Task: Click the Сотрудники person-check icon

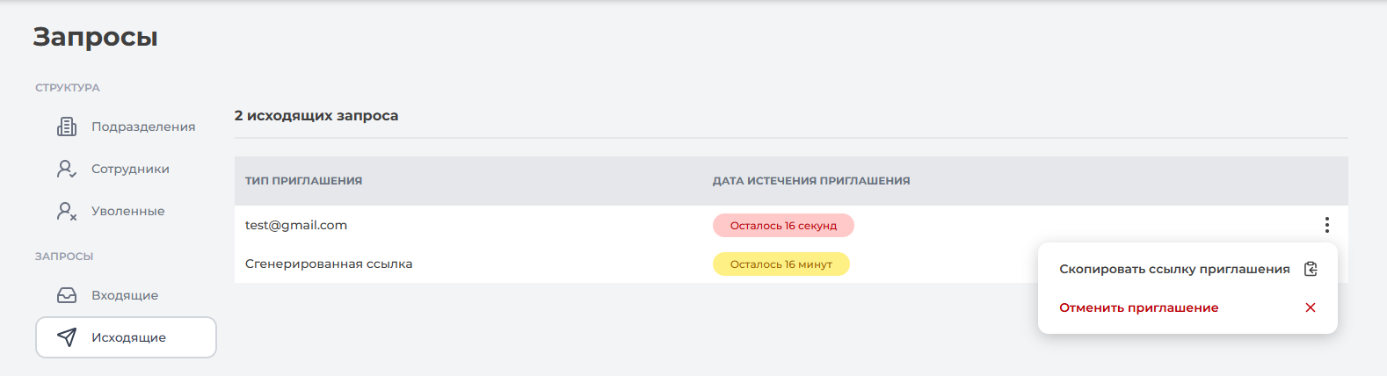Action: pos(67,169)
